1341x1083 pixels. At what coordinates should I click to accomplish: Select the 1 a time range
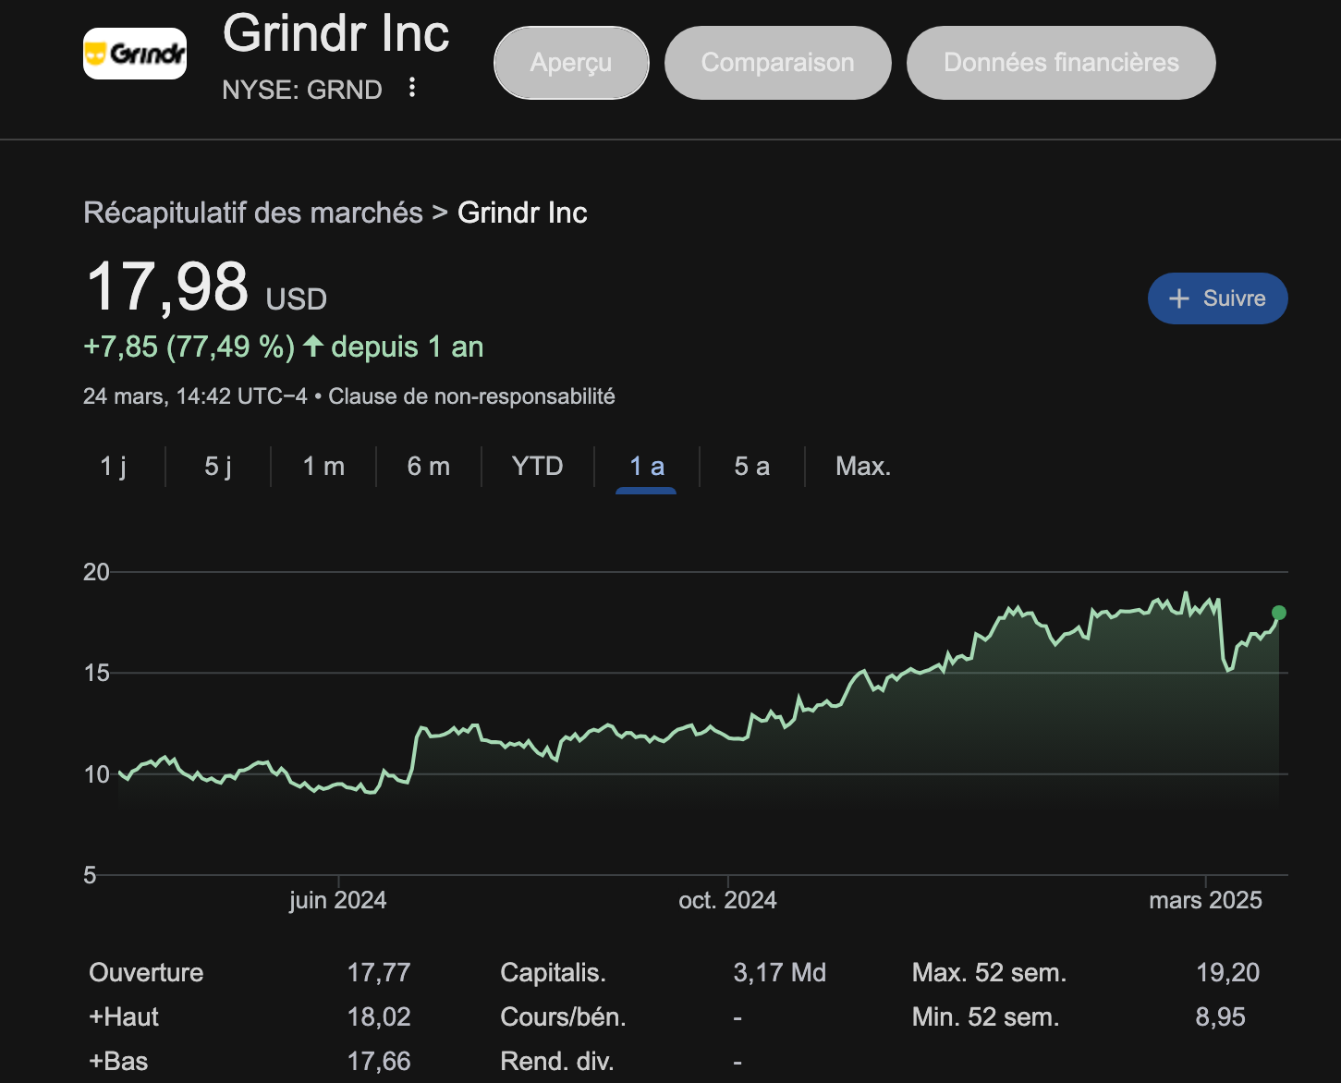pos(647,467)
